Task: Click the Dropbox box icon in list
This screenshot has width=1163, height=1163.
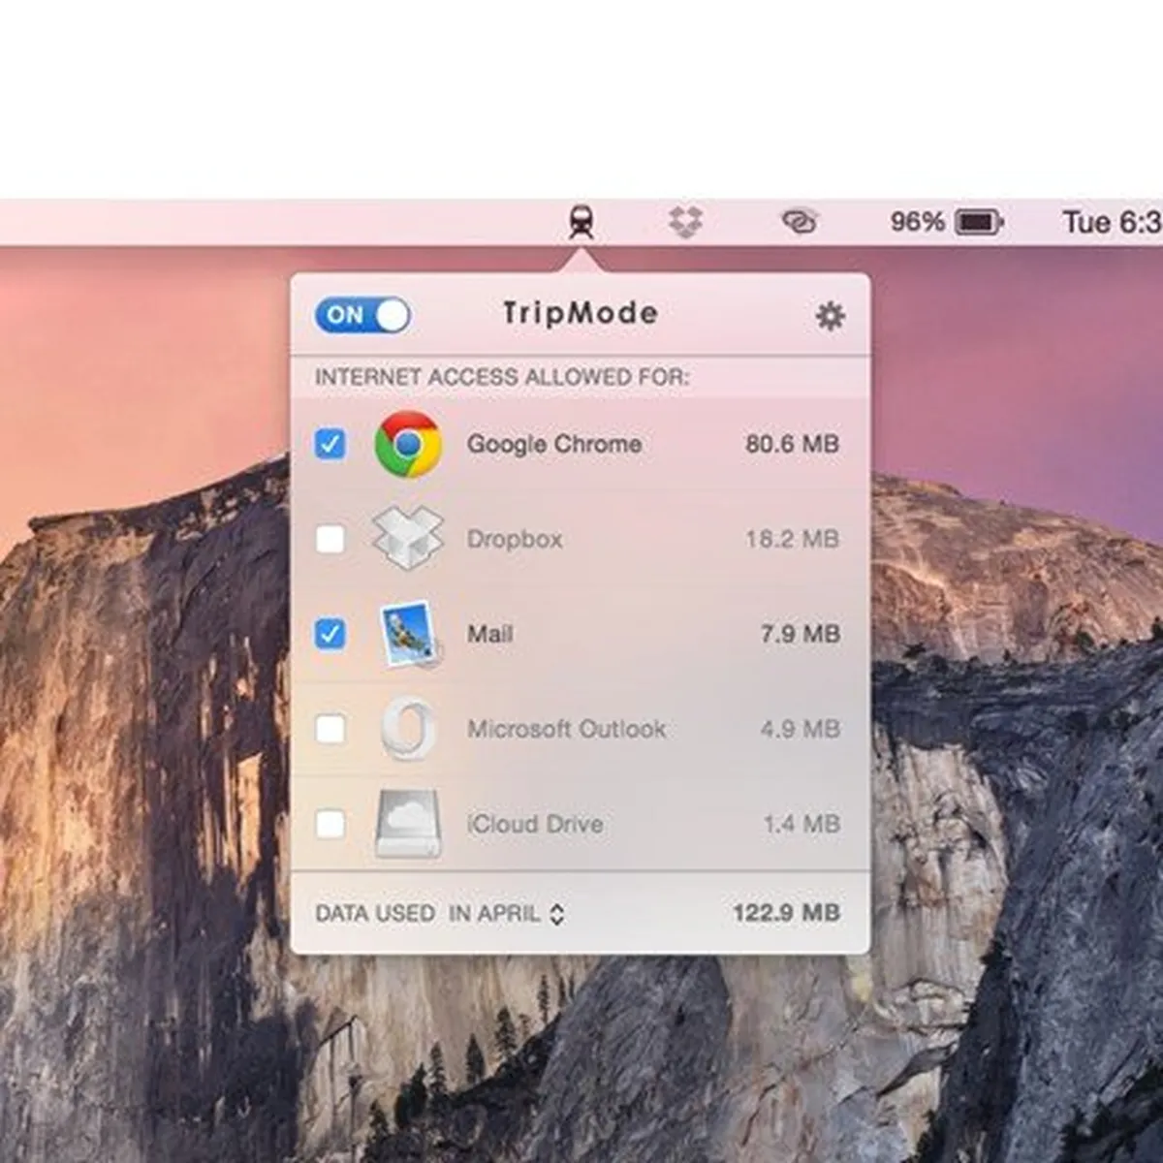Action: click(x=408, y=538)
